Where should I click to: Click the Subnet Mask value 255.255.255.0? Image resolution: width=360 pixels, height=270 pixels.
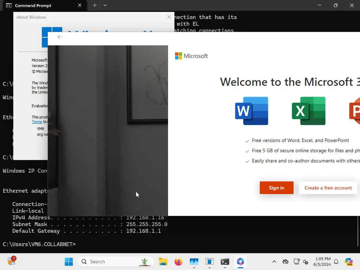(147, 224)
